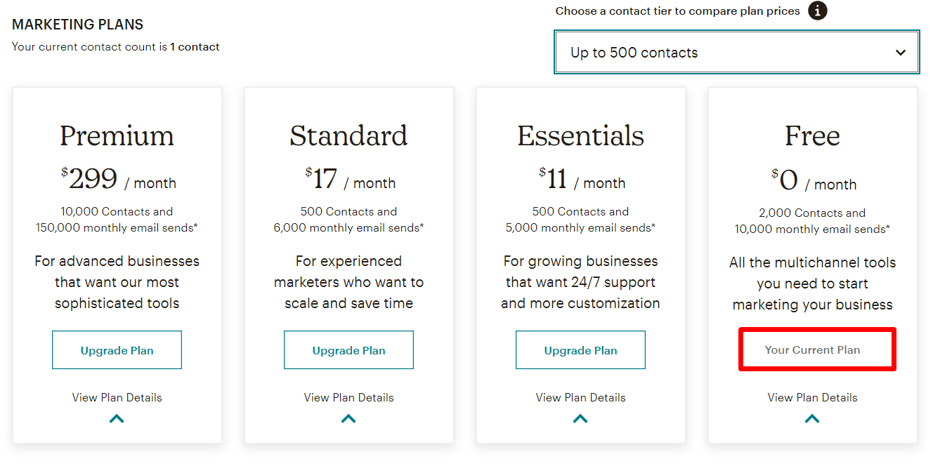Click the Essentials plan title
Image resolution: width=933 pixels, height=466 pixels.
(580, 135)
